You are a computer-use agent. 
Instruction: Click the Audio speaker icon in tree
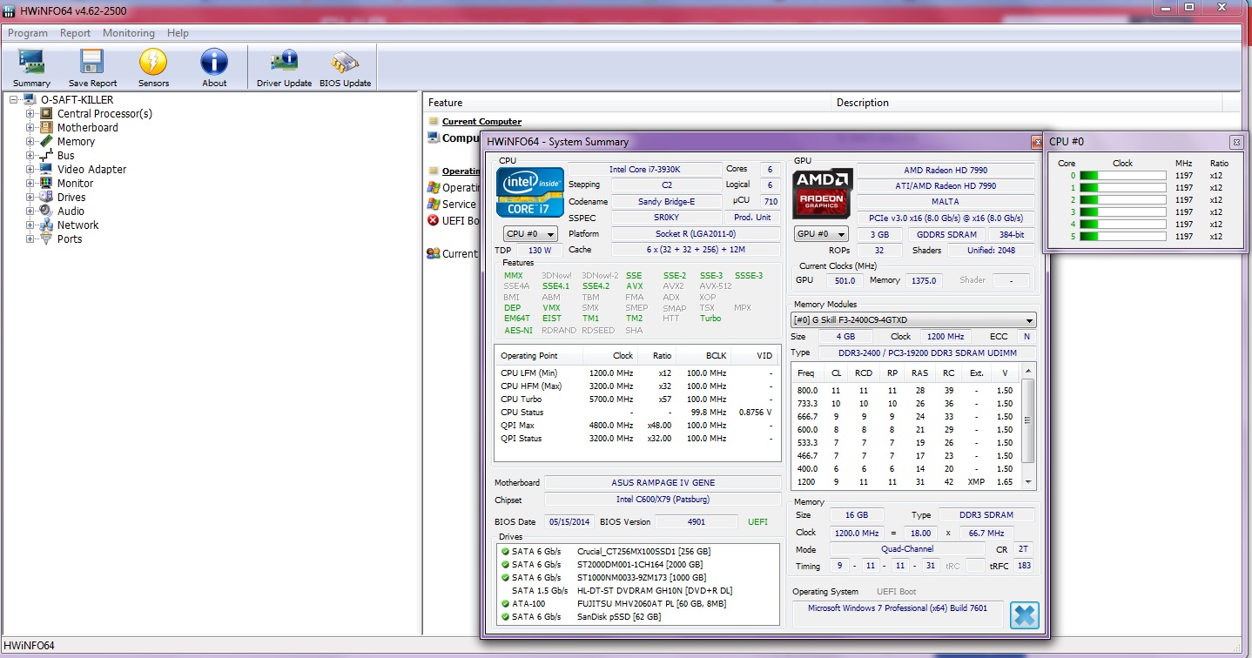click(x=46, y=211)
